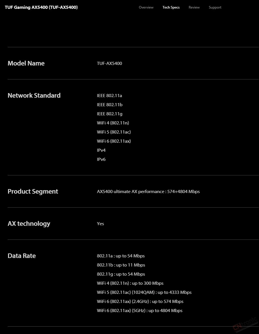Screen dimensions: 259x334
Task: Open the Review tab
Action: pos(194,7)
